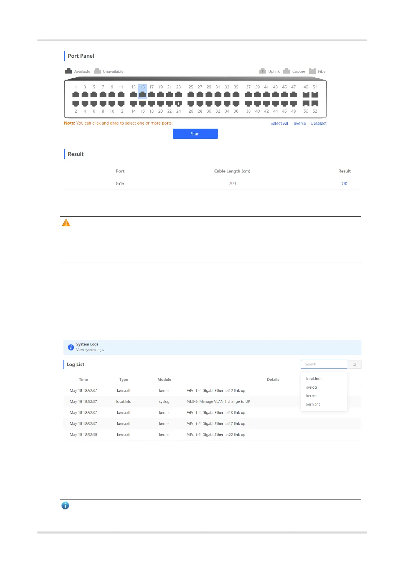Click the Uplink legend icon
Image resolution: width=405 pixels, height=573 pixels.
263,71
